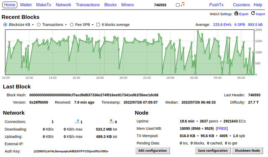Click the chart's highest point near 02:00
The image size is (268, 157).
click(x=198, y=31)
